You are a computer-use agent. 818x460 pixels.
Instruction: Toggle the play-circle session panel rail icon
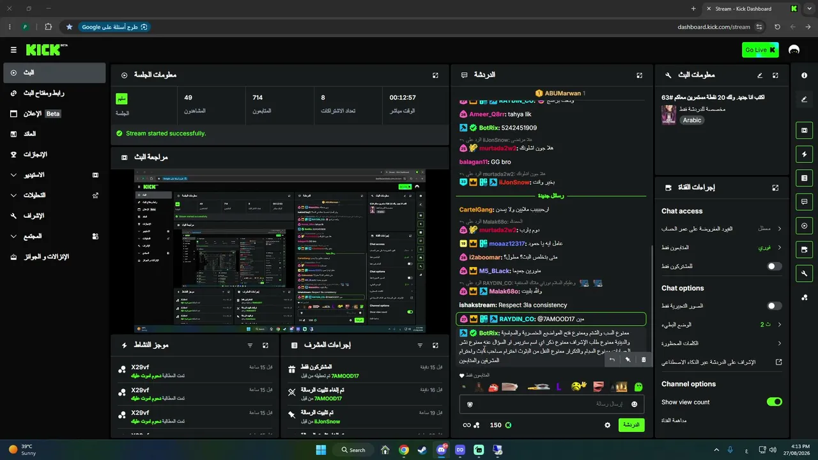804,226
